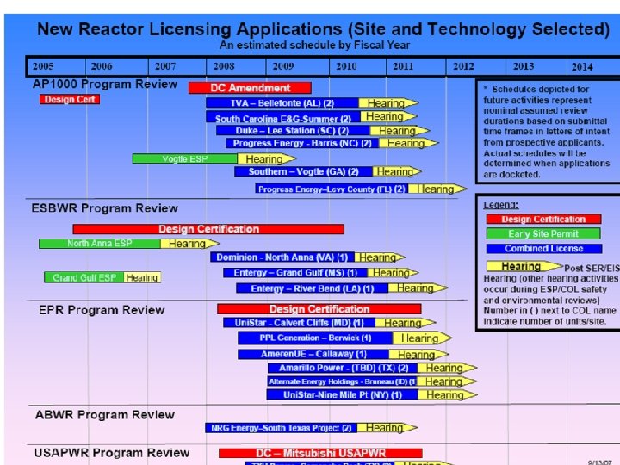Click 'Post SER/EIS' text beside legend arrow

point(592,268)
